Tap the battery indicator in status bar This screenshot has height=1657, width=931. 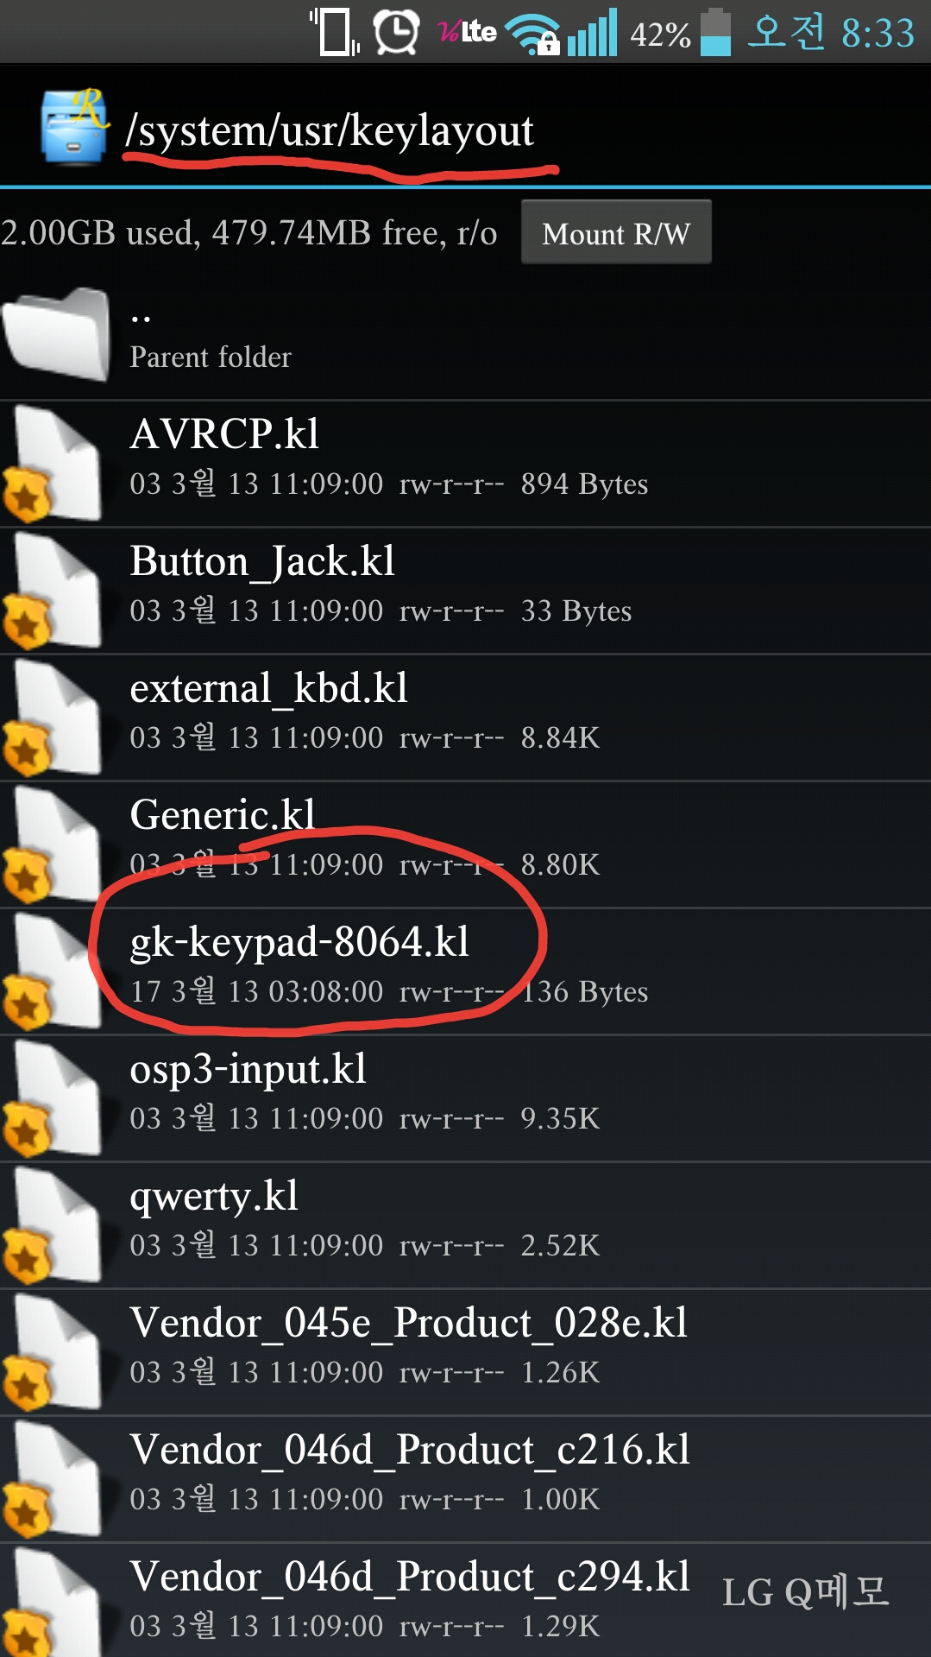(715, 33)
